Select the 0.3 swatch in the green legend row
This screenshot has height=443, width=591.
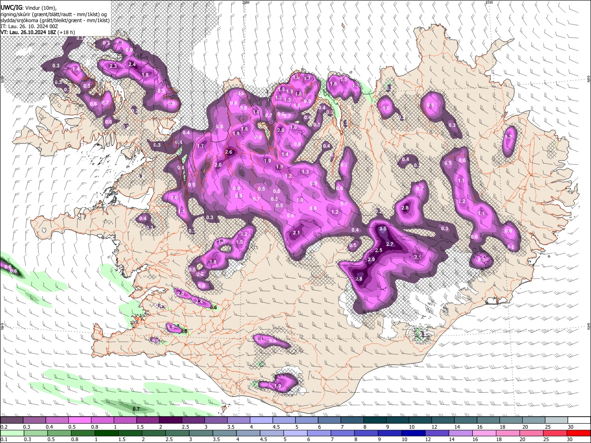36,433
